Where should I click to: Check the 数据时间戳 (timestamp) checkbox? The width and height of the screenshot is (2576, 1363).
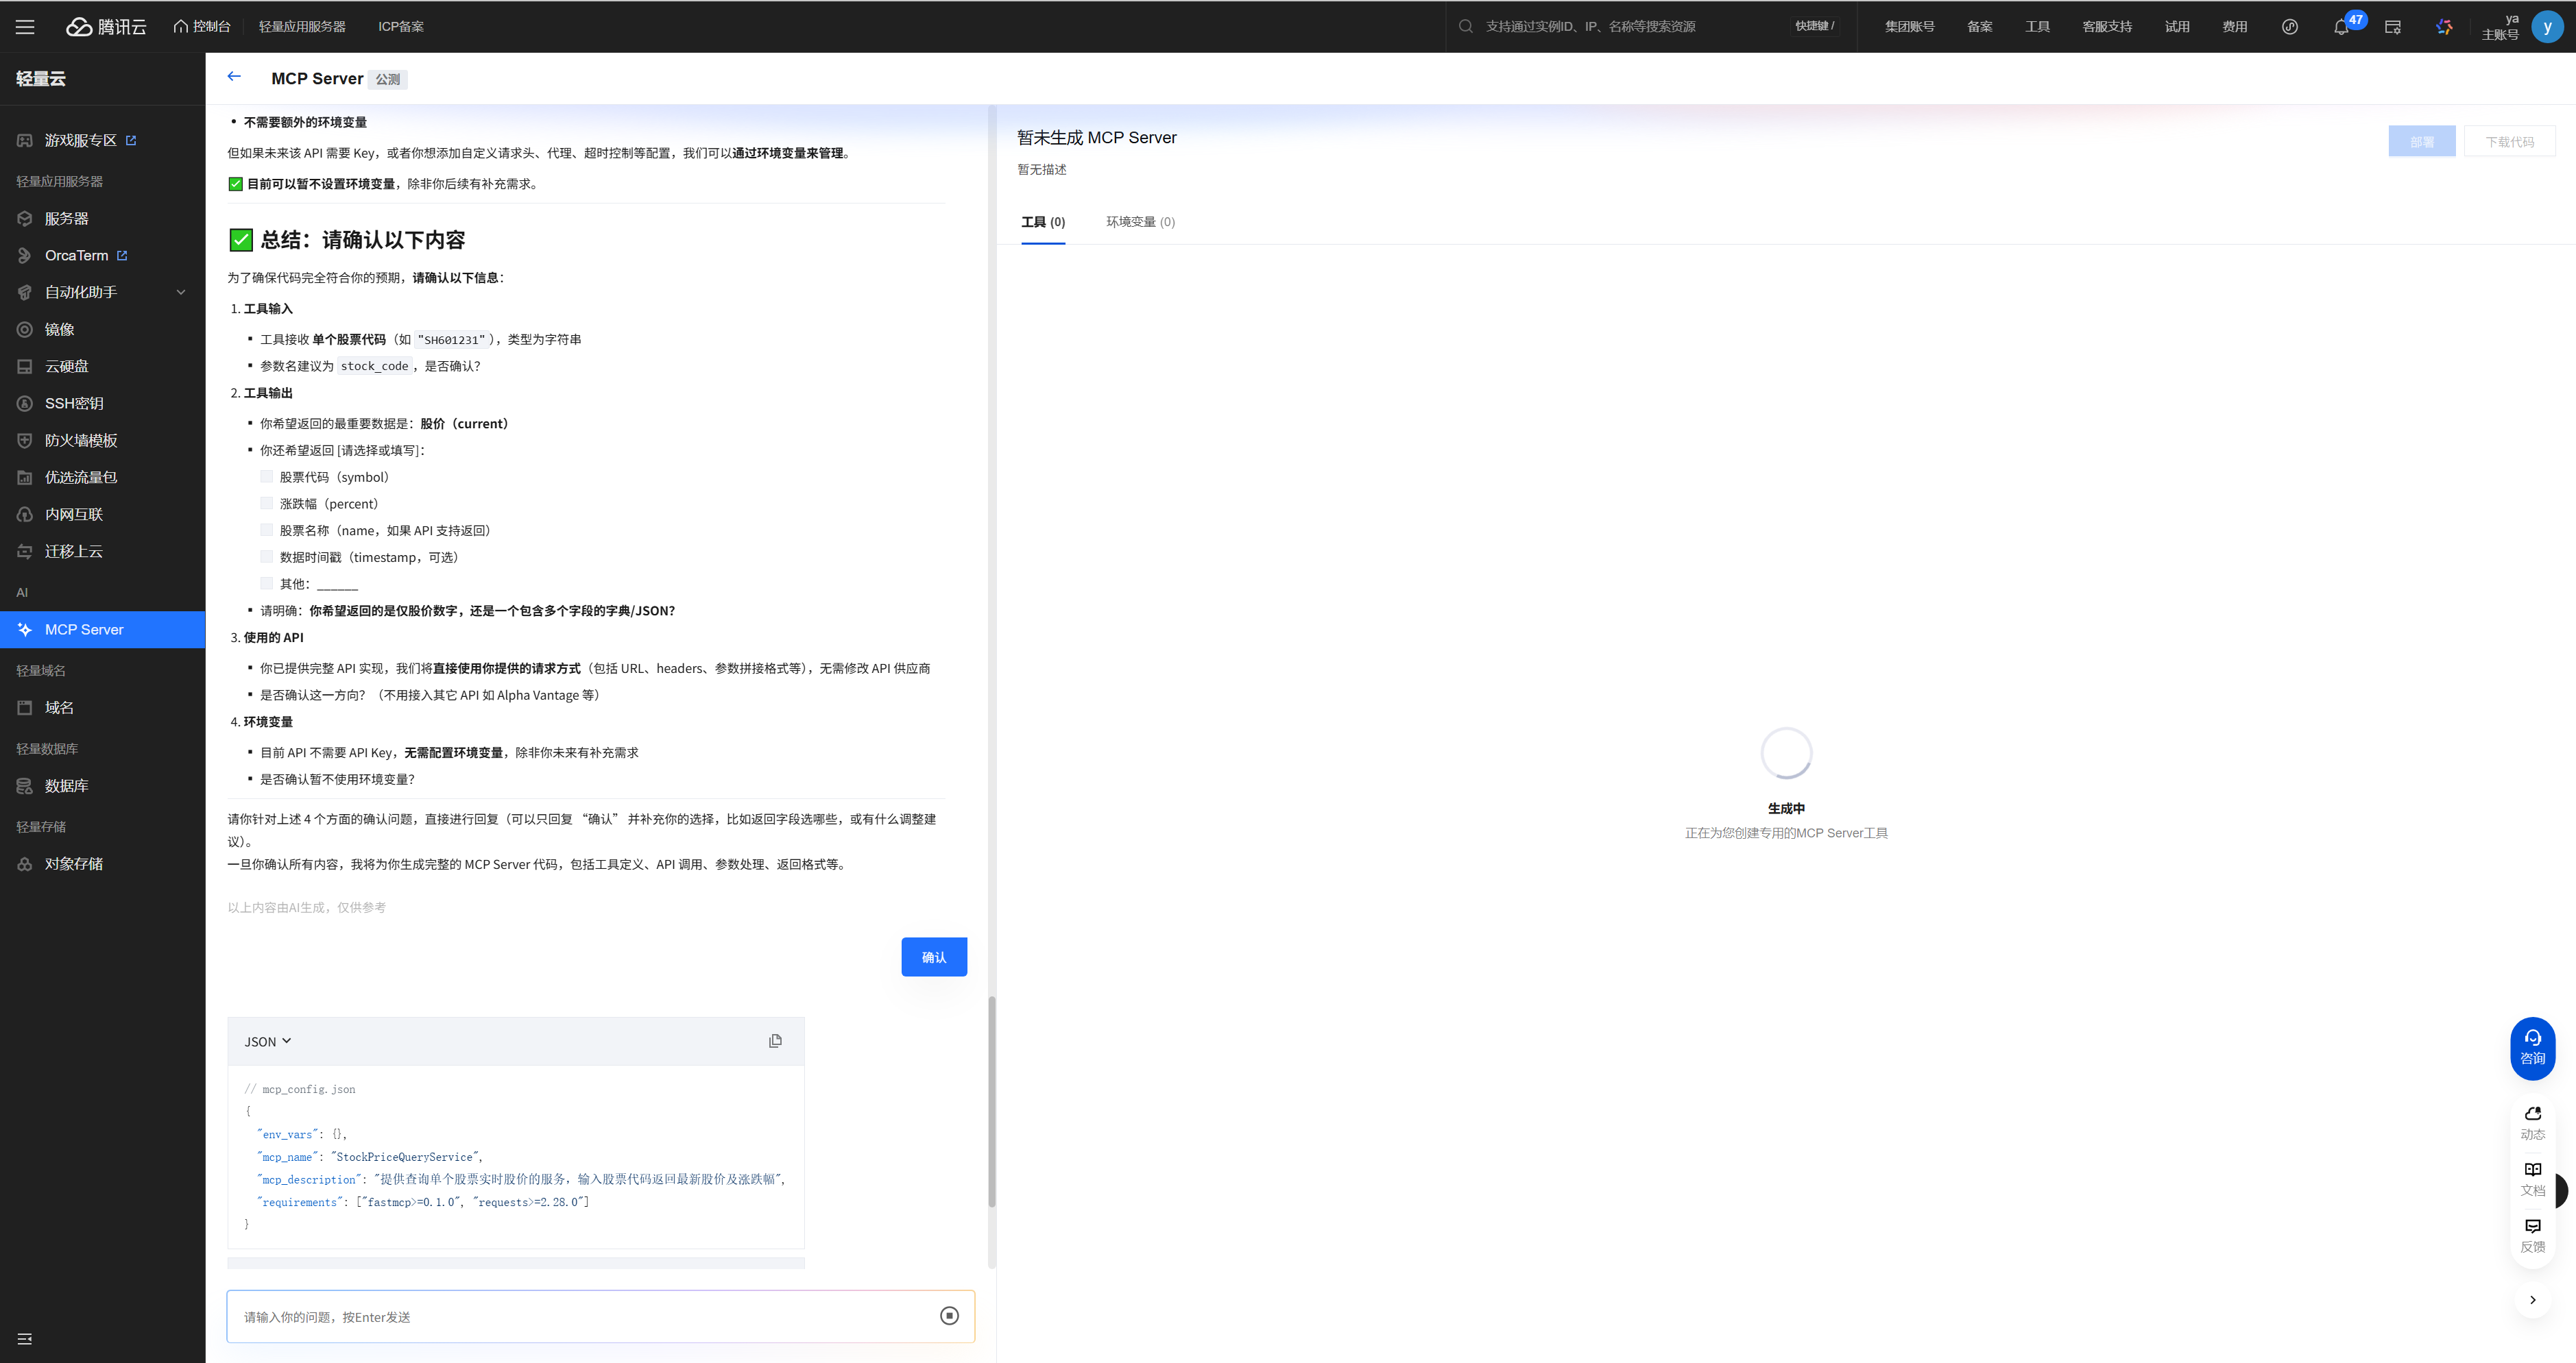266,556
